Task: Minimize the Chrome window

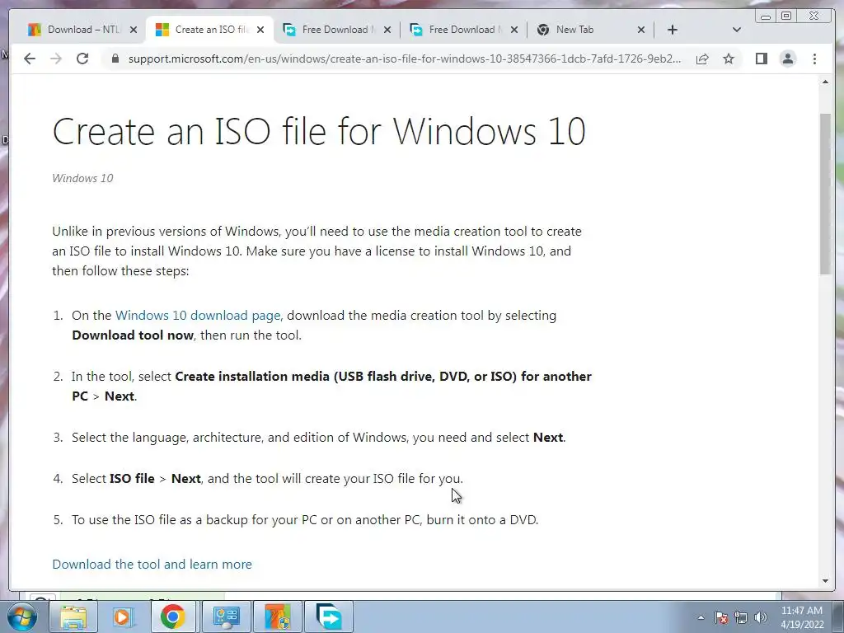Action: (766, 16)
